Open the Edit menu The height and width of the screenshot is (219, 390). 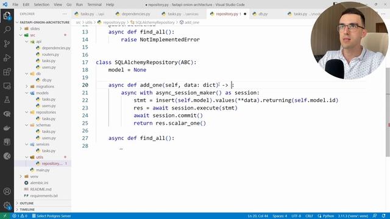coord(26,4)
